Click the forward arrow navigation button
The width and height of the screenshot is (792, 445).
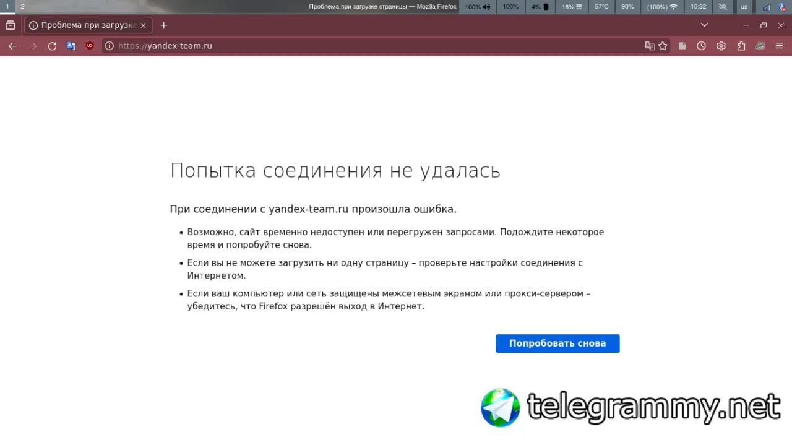pos(32,46)
